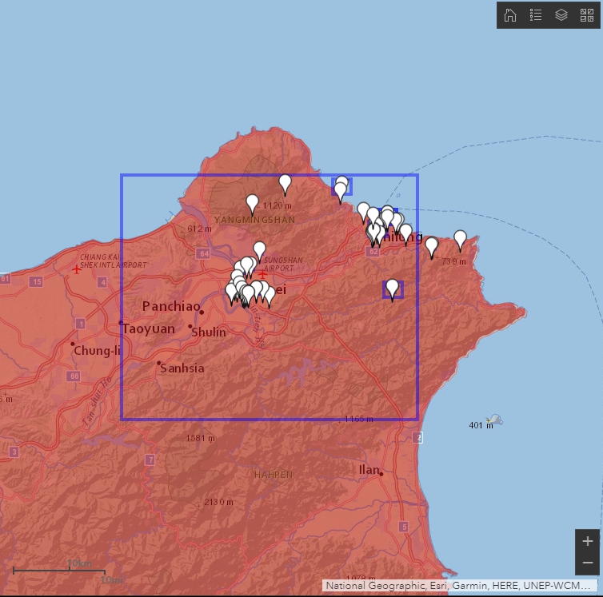Image resolution: width=603 pixels, height=597 pixels.
Task: Select the lone pin in the small southeast blue square
Action: click(392, 289)
